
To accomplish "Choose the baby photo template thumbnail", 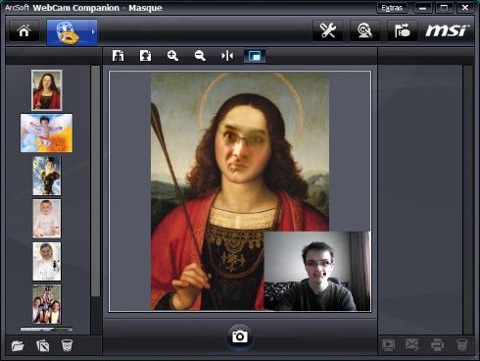I will pos(47,218).
